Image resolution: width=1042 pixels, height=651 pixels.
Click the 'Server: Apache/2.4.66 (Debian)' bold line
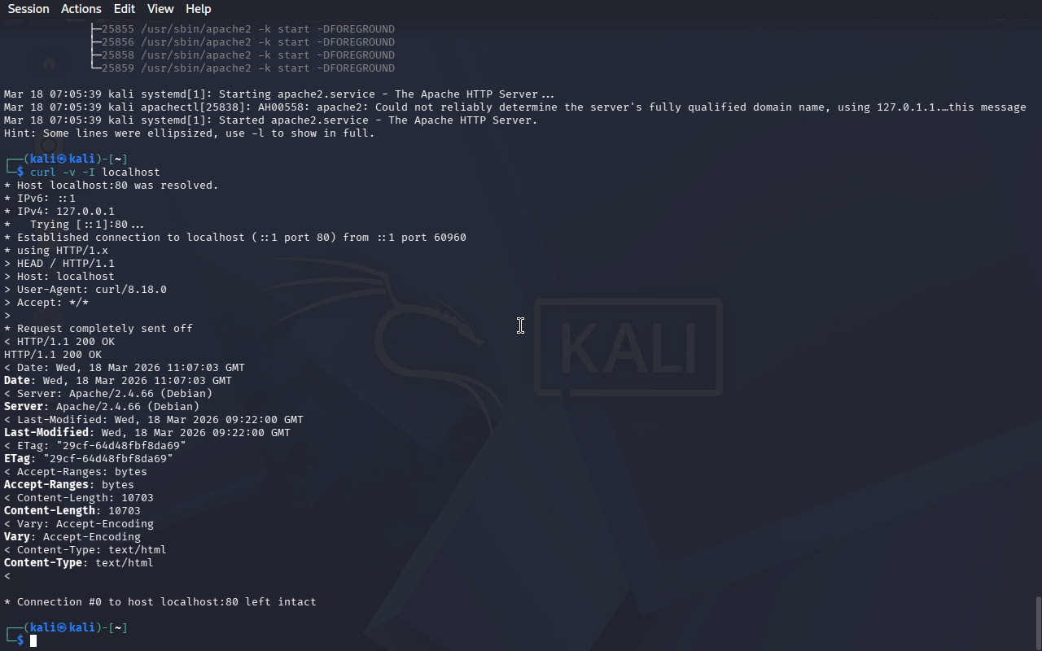[x=102, y=407]
